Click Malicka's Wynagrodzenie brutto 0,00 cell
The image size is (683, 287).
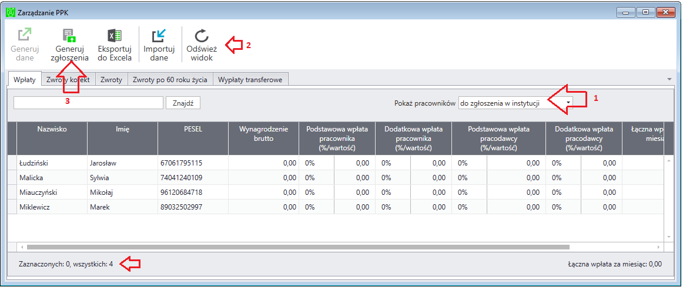click(263, 178)
